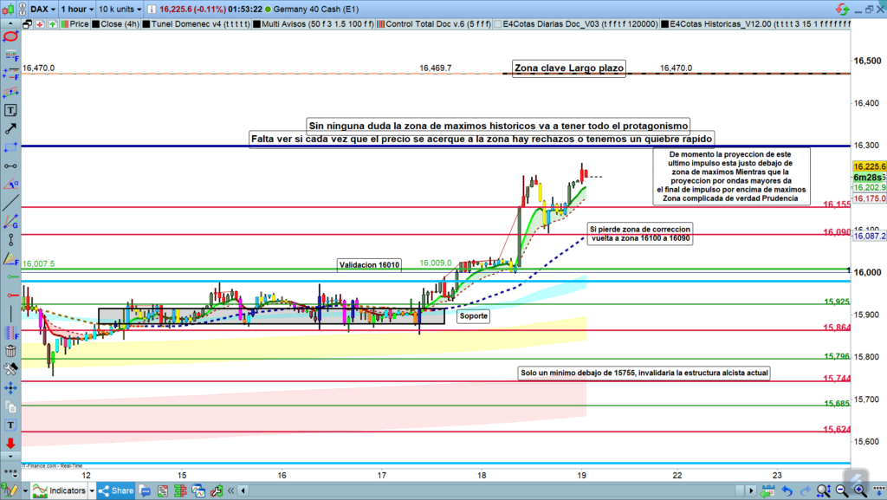This screenshot has width=887, height=500.
Task: Open the hammer and wrench settings tool
Action: click(x=10, y=369)
